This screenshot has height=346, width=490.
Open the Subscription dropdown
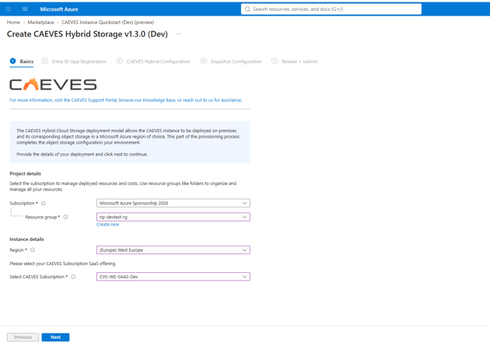tap(173, 203)
